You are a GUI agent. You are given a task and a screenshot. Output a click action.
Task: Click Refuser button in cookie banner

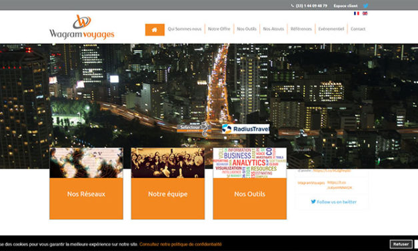pos(401,244)
